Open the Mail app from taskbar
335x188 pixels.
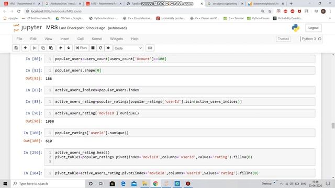[134, 184]
